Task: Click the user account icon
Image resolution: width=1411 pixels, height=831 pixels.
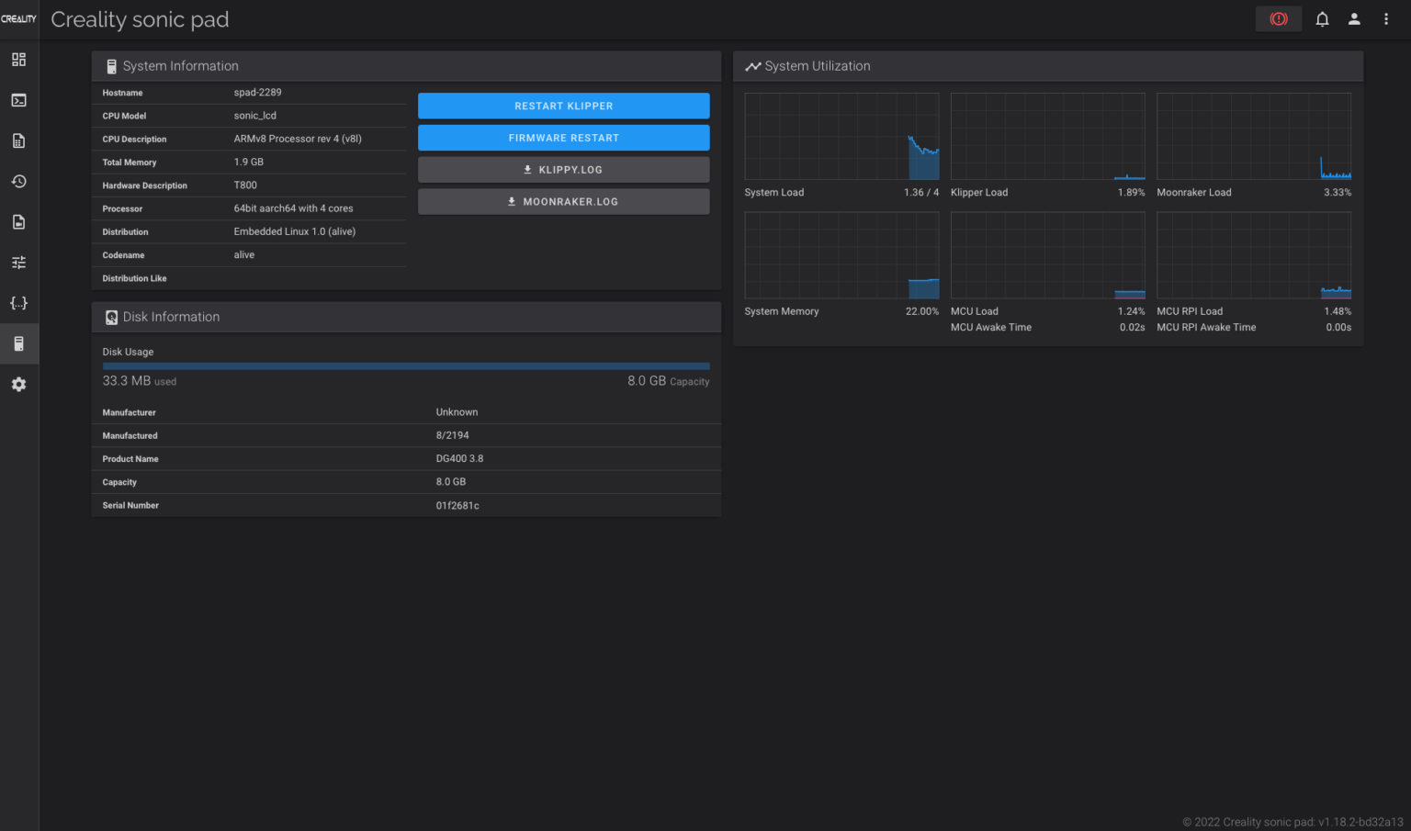Action: pos(1354,19)
